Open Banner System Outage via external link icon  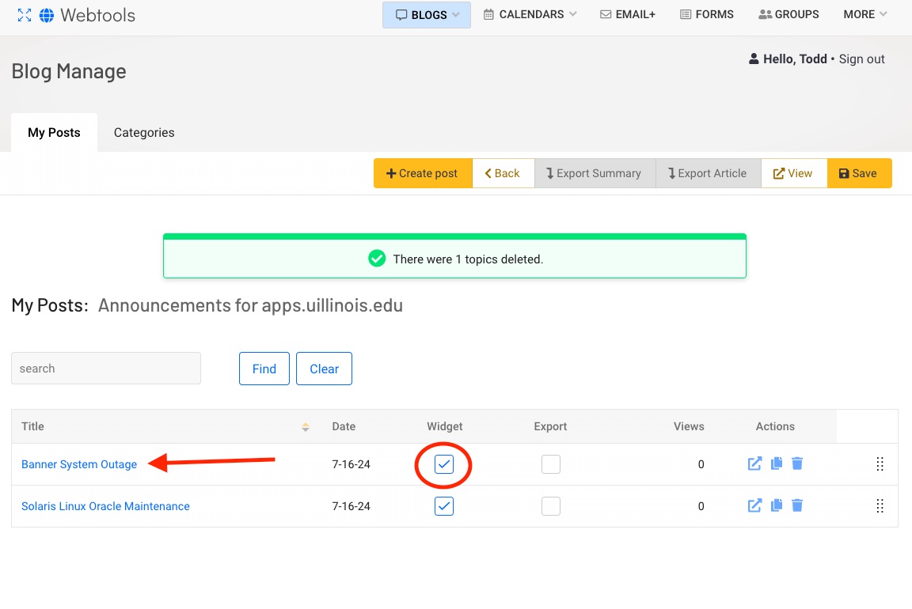[x=754, y=464]
